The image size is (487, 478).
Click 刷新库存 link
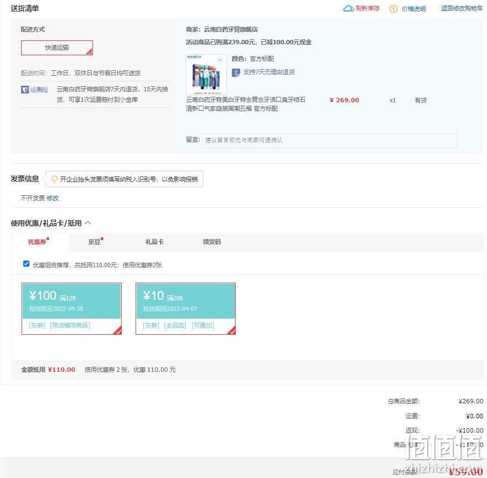367,8
